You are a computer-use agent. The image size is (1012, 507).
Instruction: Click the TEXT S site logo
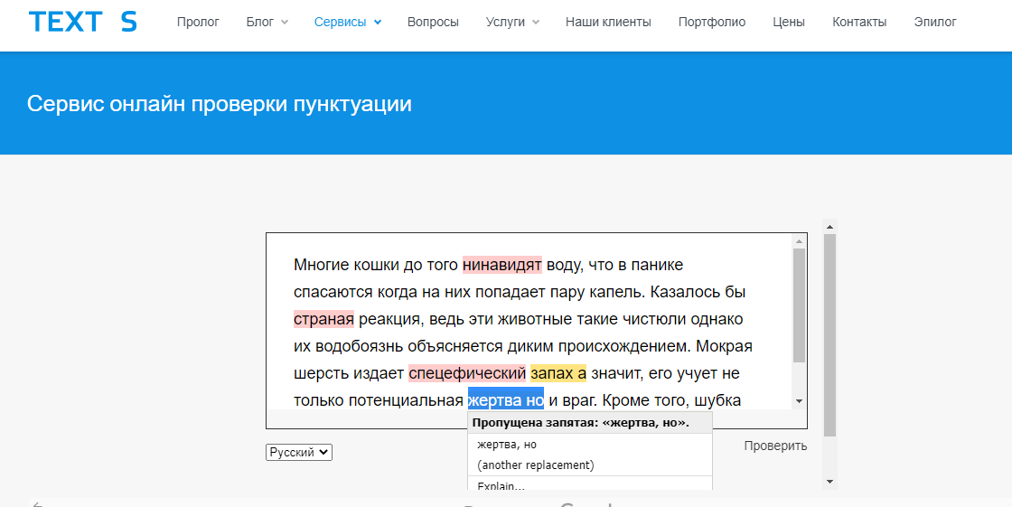tap(82, 23)
